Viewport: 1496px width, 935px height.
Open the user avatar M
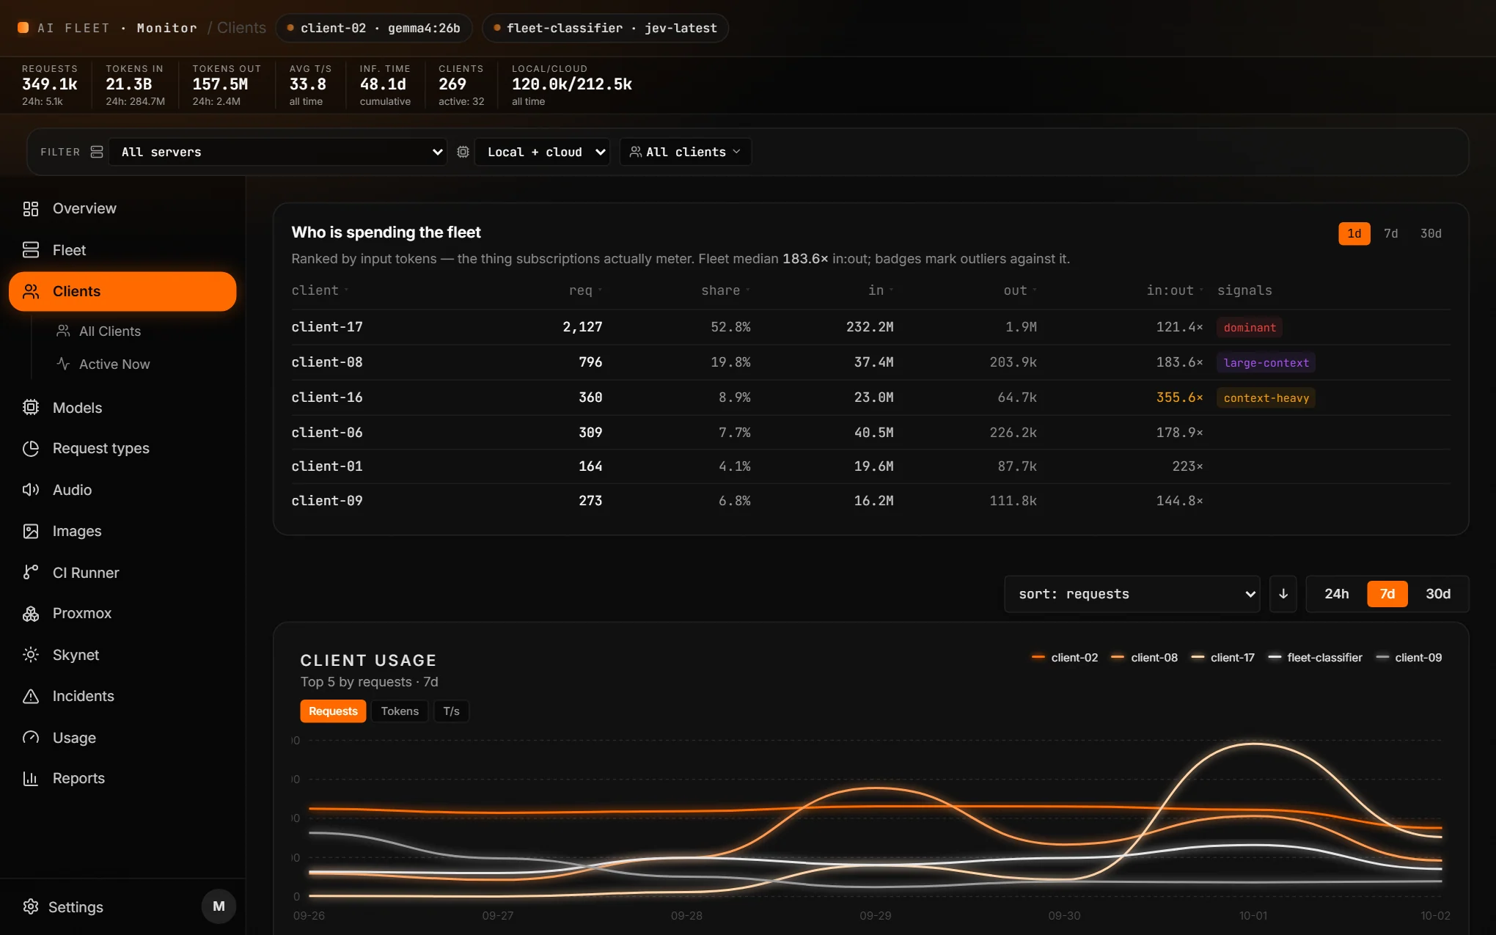(x=219, y=906)
